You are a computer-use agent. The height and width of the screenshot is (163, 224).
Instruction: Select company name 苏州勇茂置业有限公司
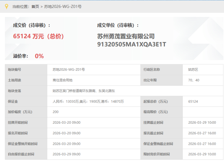126,36
